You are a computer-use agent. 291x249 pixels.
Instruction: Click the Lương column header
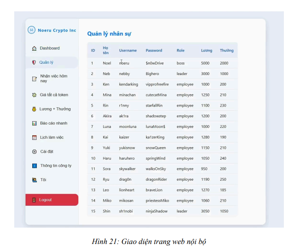[x=206, y=51]
